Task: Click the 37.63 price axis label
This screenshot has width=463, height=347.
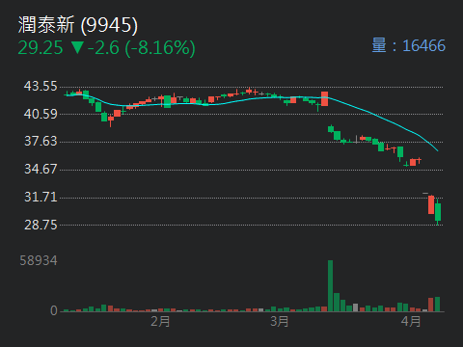Action: pos(41,142)
